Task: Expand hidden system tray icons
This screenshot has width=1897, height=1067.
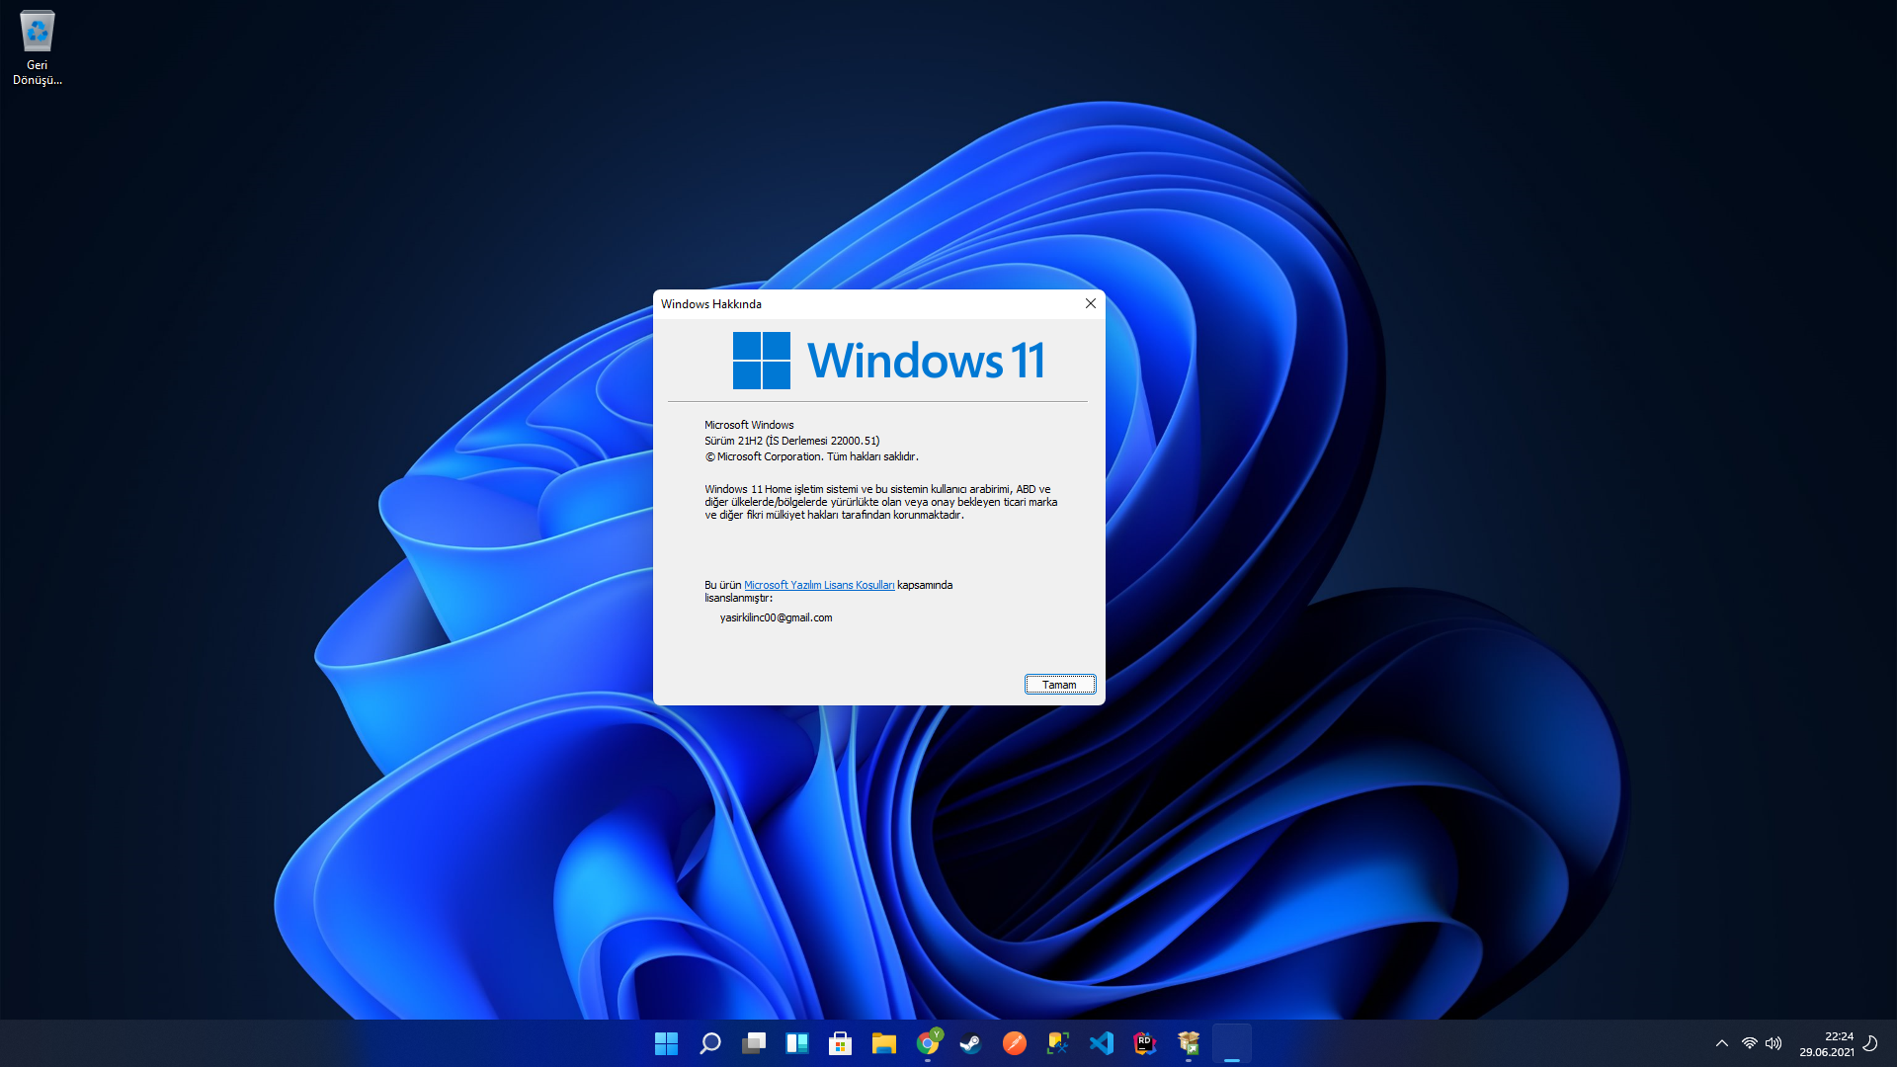Action: (x=1722, y=1043)
